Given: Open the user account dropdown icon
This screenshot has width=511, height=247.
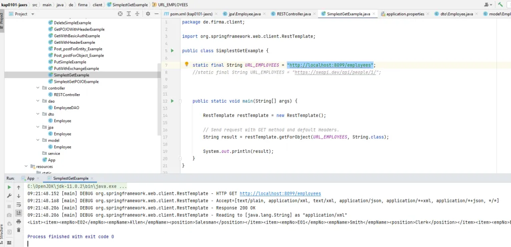Looking at the screenshot, I should [488, 4].
